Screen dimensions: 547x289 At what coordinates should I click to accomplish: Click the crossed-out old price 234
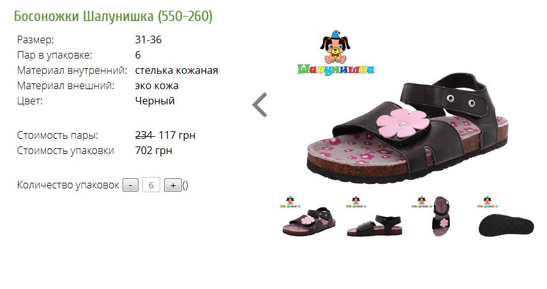click(145, 135)
